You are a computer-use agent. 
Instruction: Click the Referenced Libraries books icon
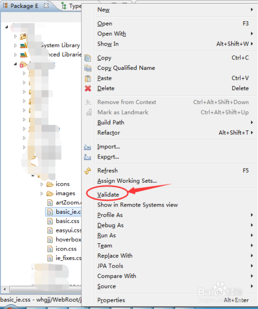(24, 54)
